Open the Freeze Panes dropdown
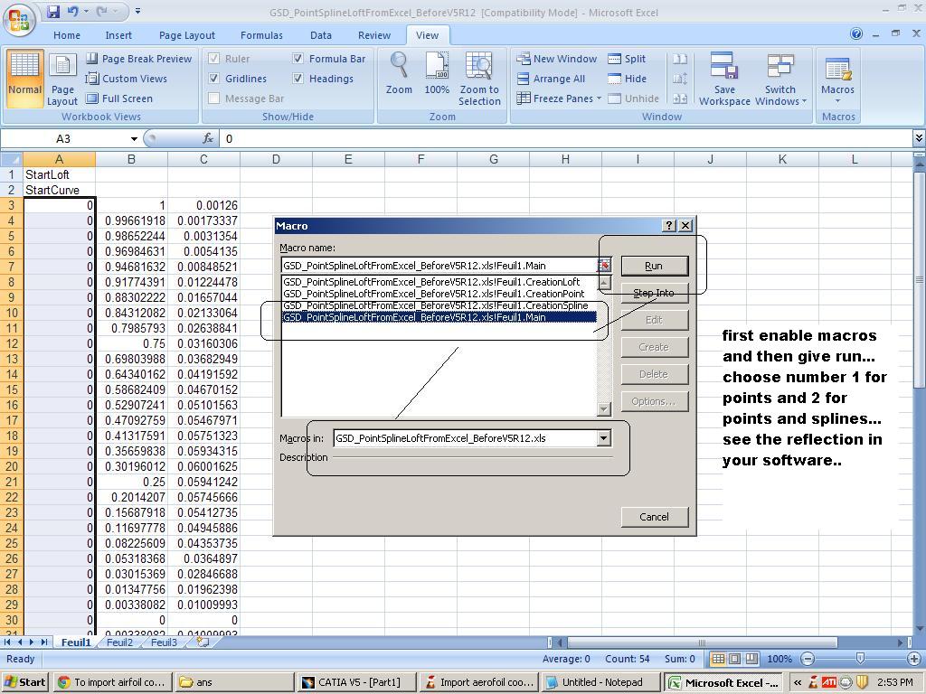926x694 pixels. [x=559, y=98]
